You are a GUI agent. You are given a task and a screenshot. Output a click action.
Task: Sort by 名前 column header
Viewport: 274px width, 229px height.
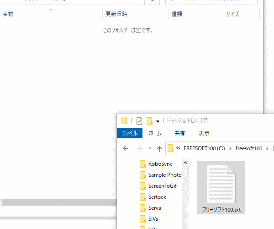pos(8,14)
